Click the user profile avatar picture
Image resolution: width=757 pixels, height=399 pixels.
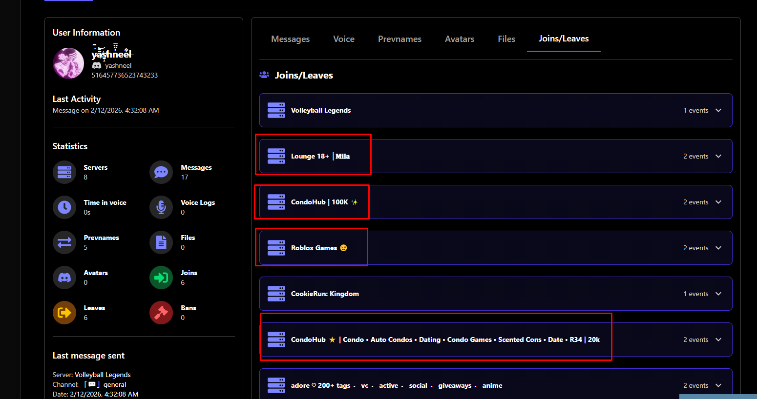click(68, 63)
